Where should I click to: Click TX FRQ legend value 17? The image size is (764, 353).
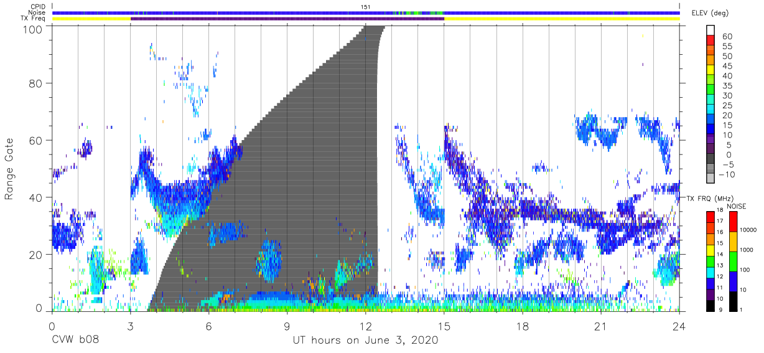point(720,221)
